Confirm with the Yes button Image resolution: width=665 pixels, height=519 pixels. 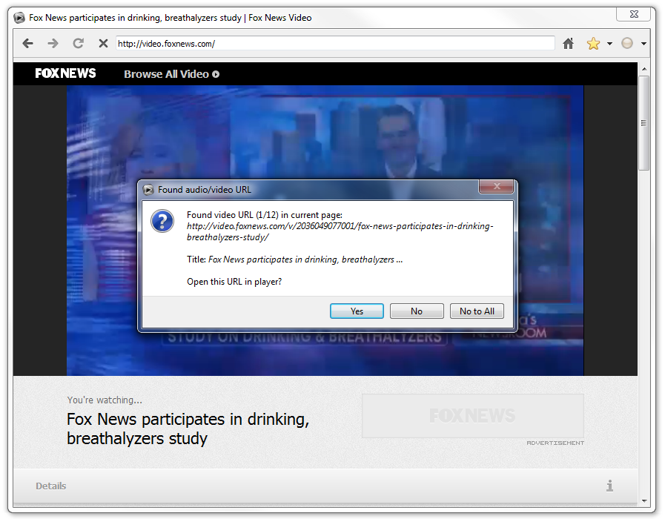[x=357, y=311]
